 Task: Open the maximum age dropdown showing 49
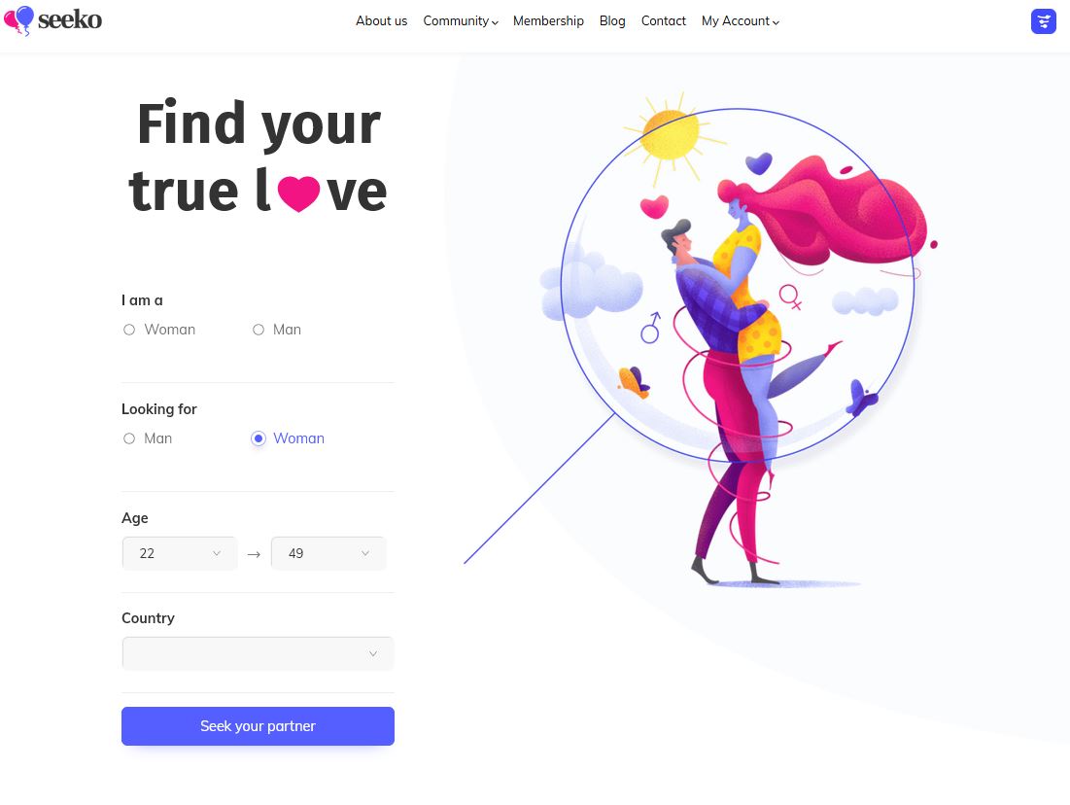point(328,553)
